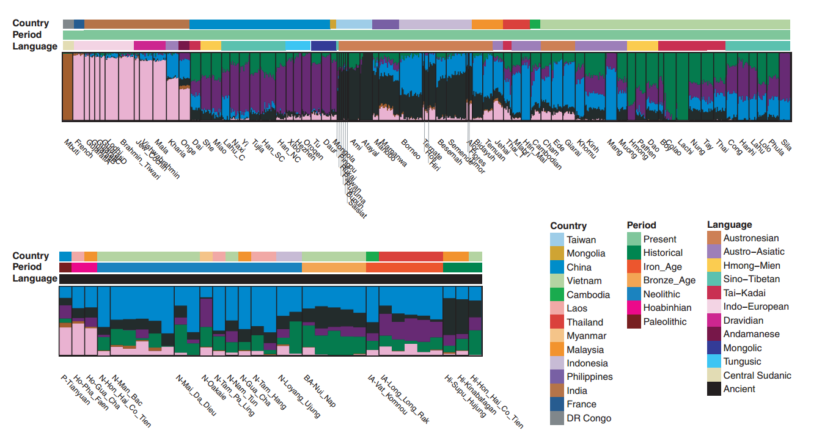This screenshot has width=833, height=444.
Task: Click the Language legend heading
Action: click(x=729, y=224)
